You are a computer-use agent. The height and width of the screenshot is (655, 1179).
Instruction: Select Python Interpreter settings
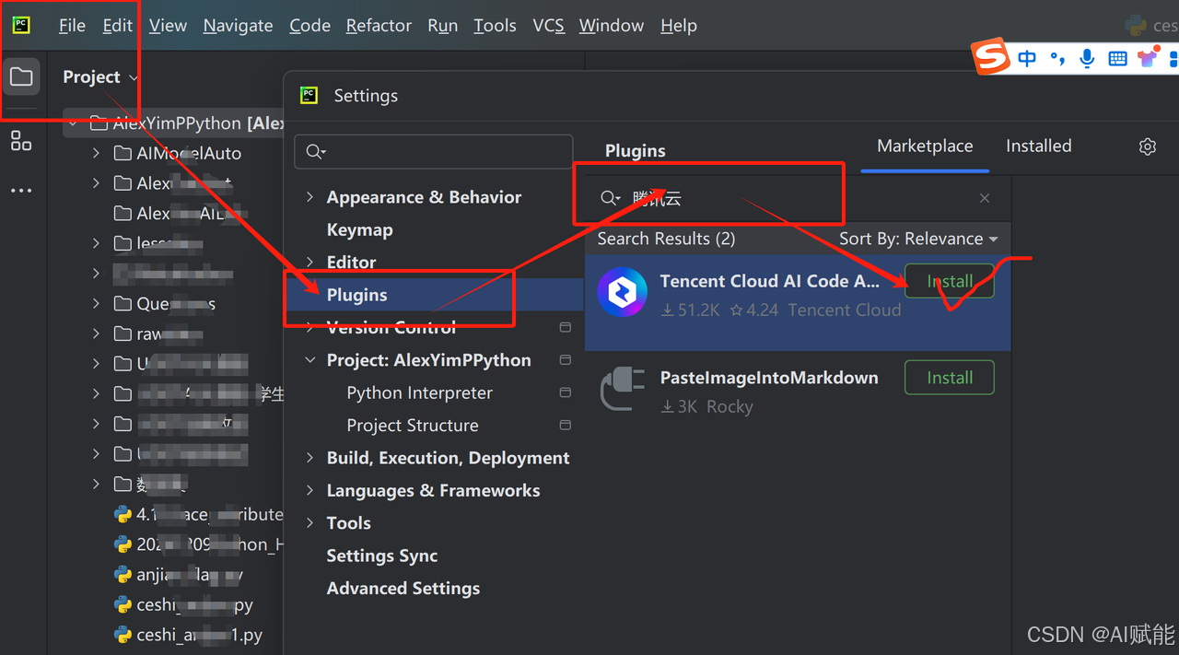419,392
